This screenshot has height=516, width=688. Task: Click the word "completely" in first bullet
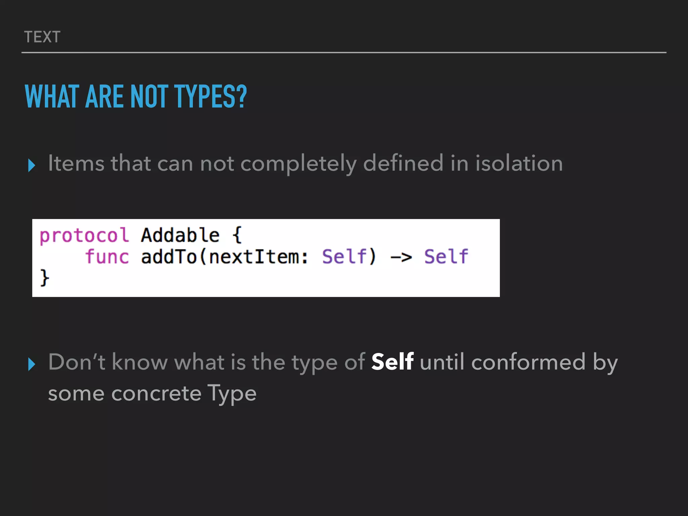[x=298, y=164]
